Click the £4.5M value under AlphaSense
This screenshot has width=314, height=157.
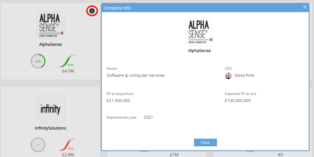tap(68, 71)
